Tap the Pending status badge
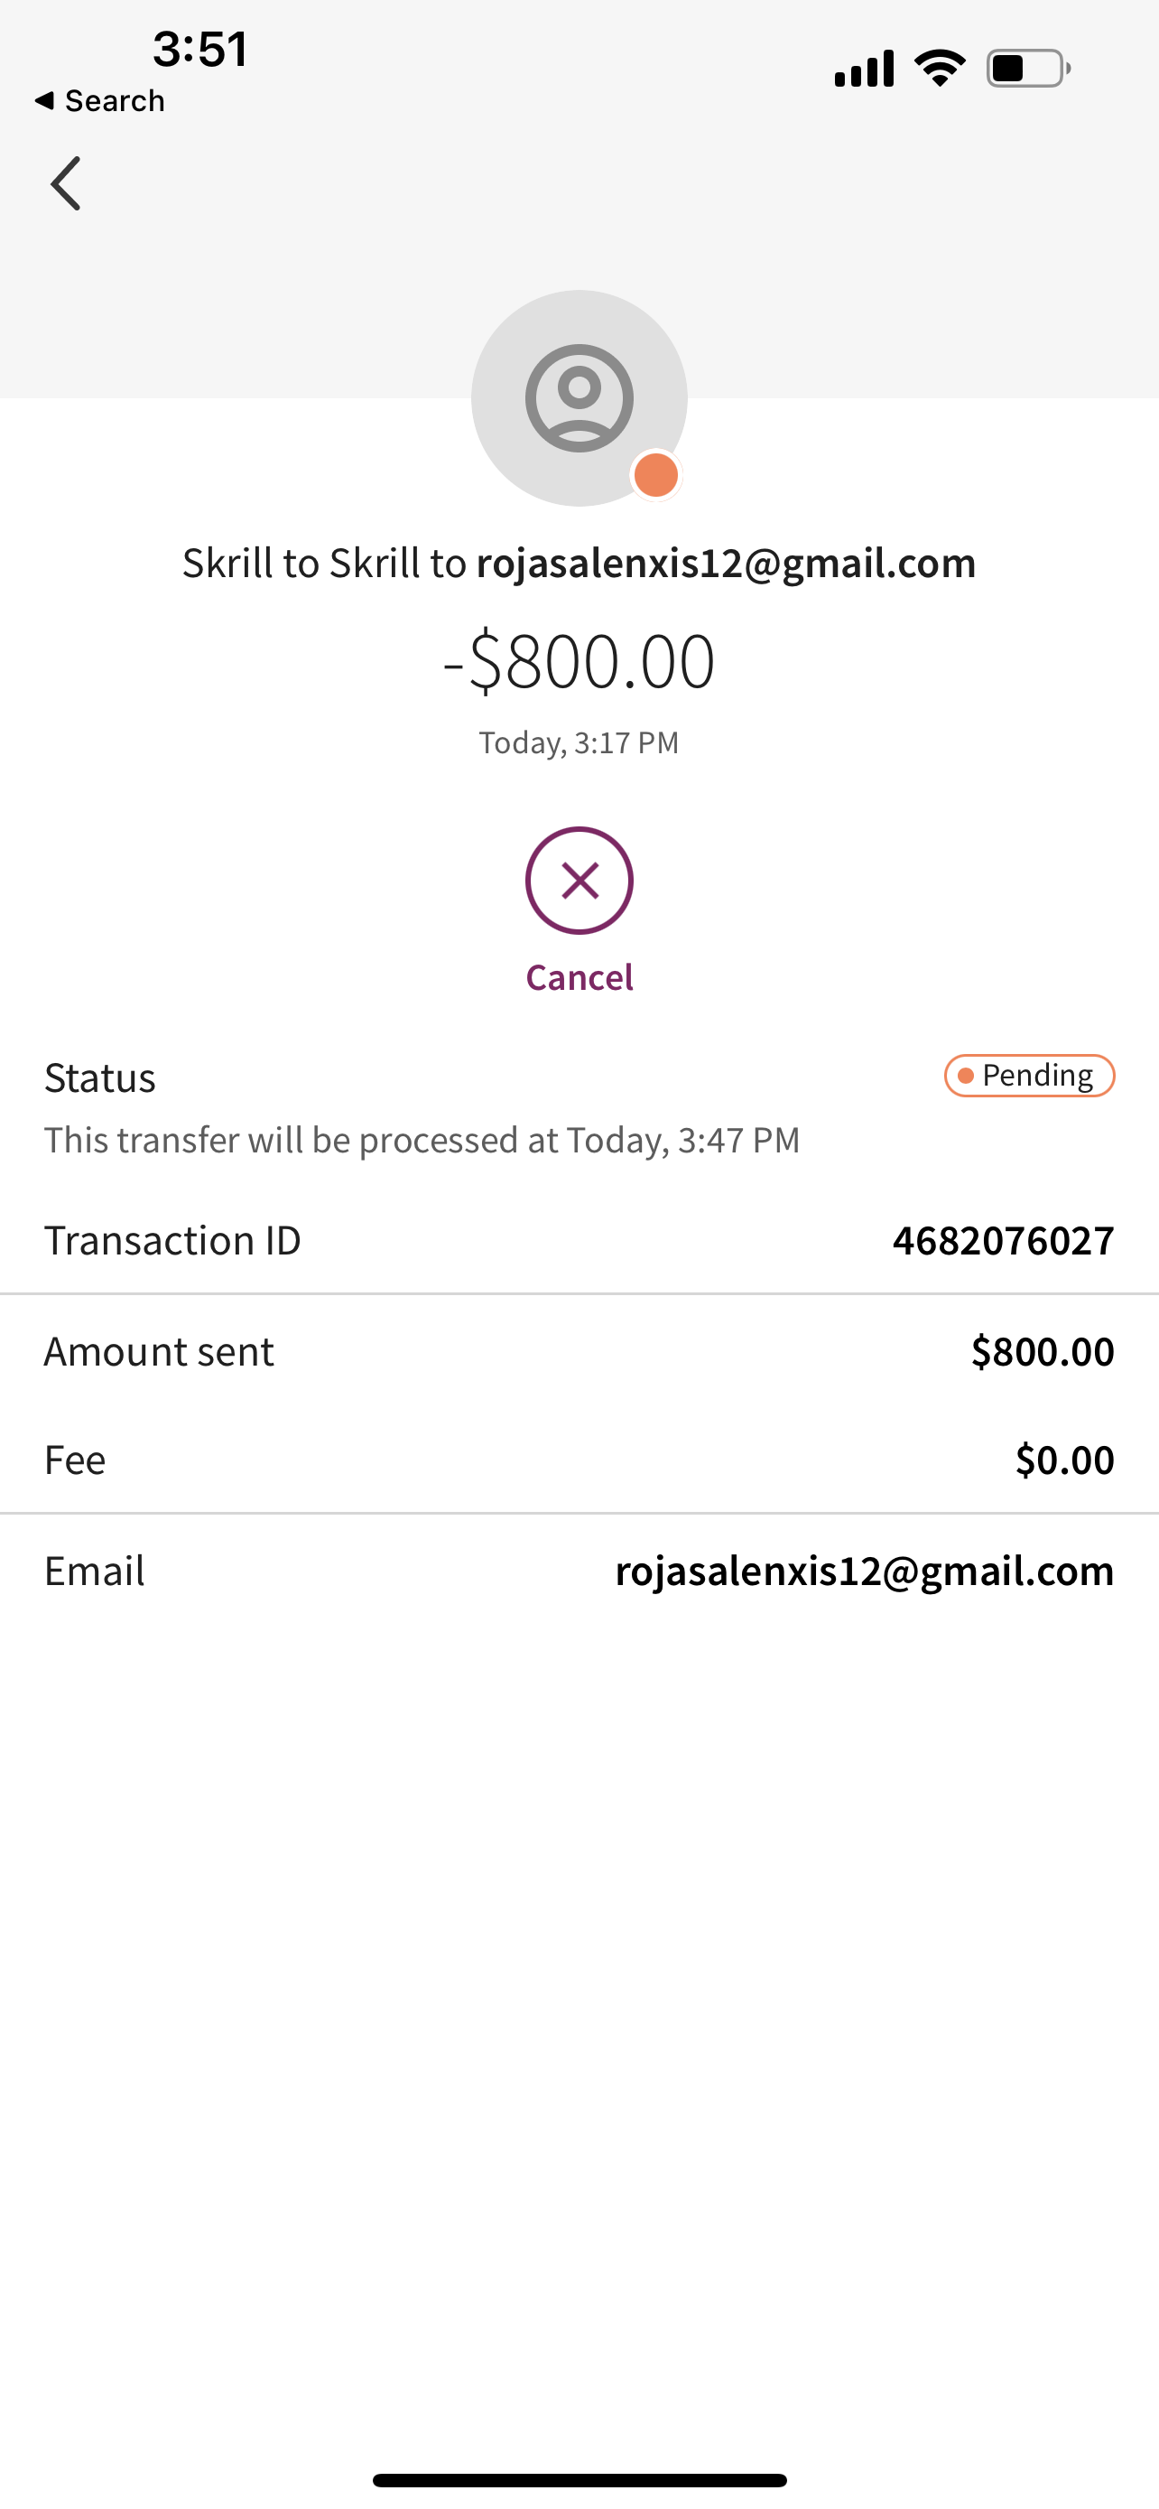 1029,1076
